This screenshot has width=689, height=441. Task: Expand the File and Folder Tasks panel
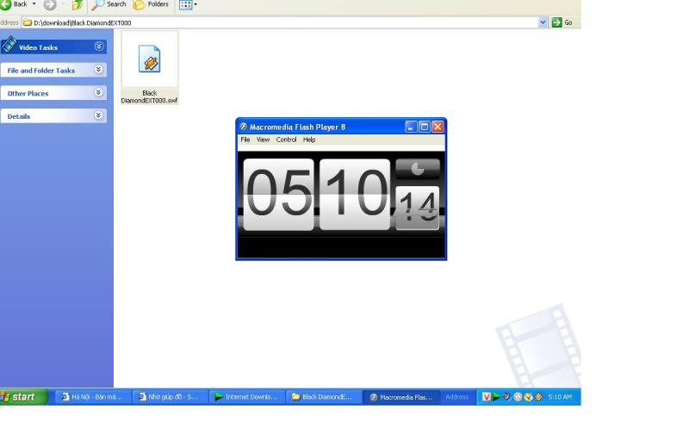(99, 70)
